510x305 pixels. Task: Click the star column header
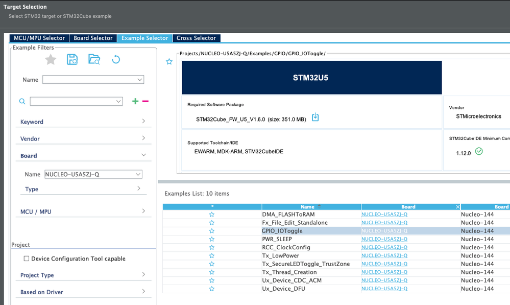pyautogui.click(x=212, y=207)
